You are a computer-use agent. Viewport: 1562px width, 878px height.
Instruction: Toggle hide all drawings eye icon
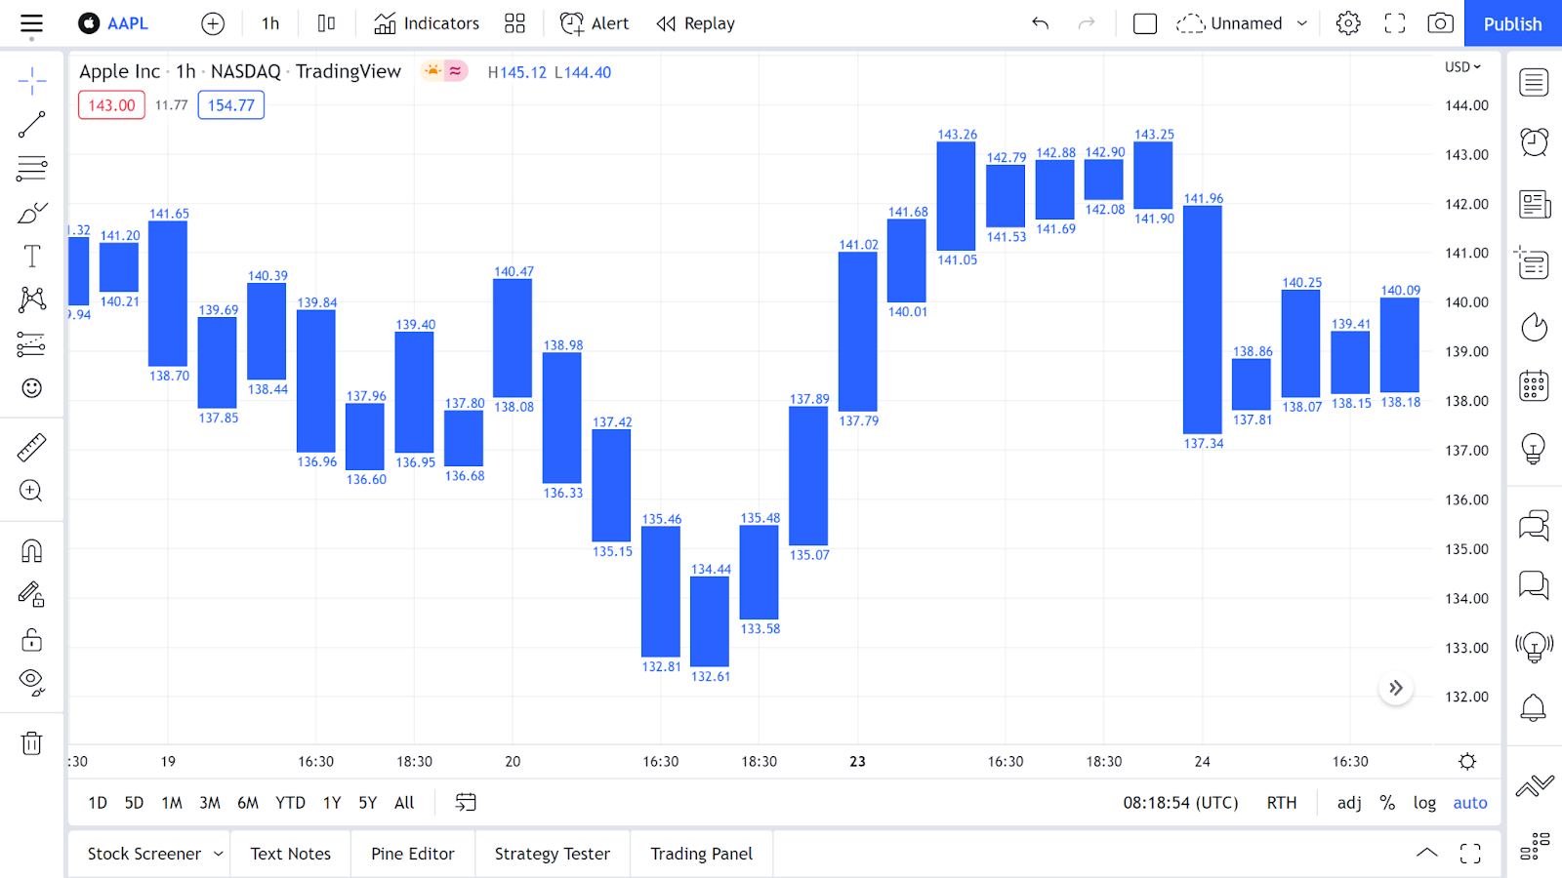[32, 683]
